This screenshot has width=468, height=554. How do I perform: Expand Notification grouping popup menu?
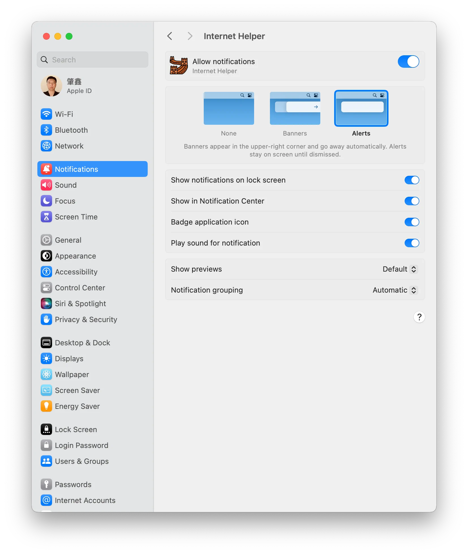point(395,290)
